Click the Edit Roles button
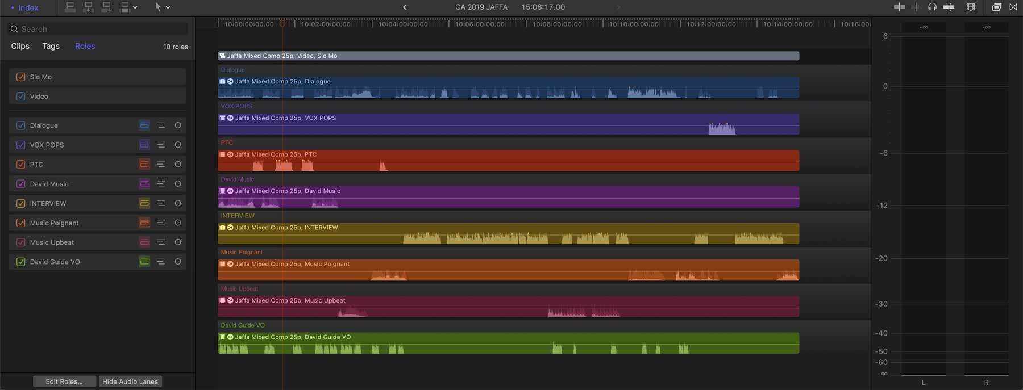1023x390 pixels. point(64,381)
